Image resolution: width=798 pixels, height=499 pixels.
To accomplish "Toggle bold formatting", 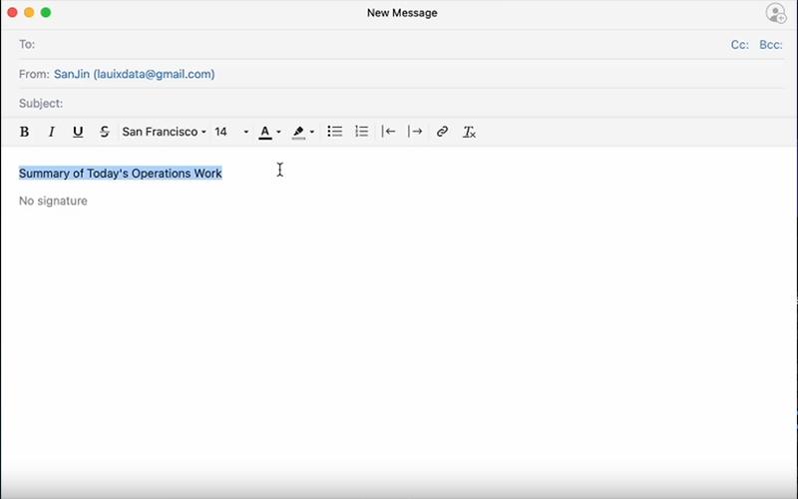I will (x=24, y=132).
